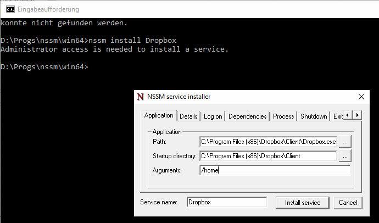Select the Shutdown tab
Screen dimensions: 379x223
[x=314, y=116]
